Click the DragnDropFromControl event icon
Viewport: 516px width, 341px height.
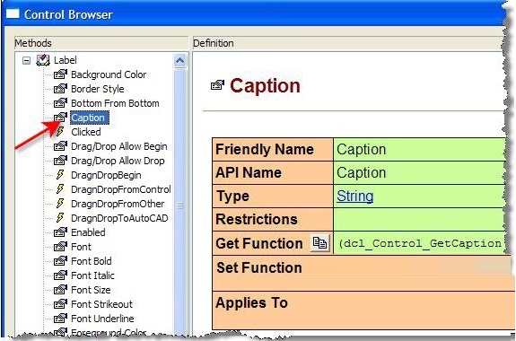[x=60, y=189]
